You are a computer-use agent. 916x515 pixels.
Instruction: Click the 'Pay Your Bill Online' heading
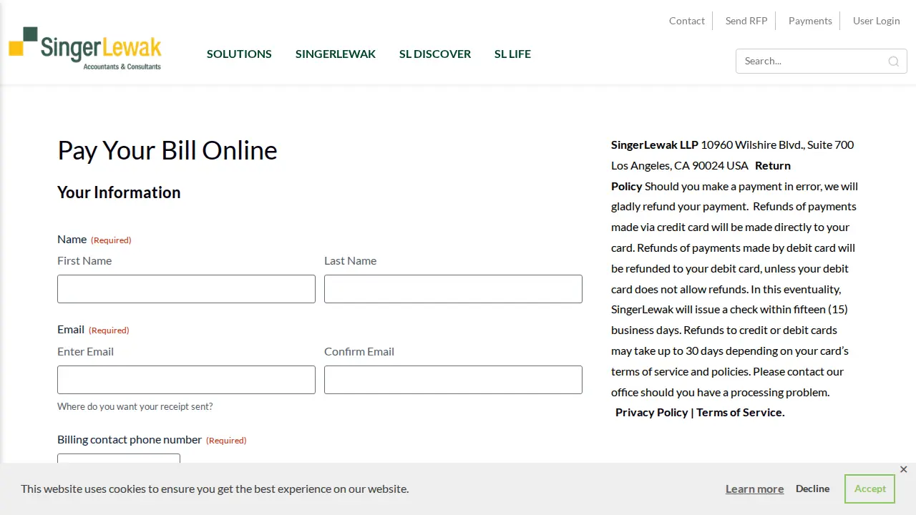[167, 150]
